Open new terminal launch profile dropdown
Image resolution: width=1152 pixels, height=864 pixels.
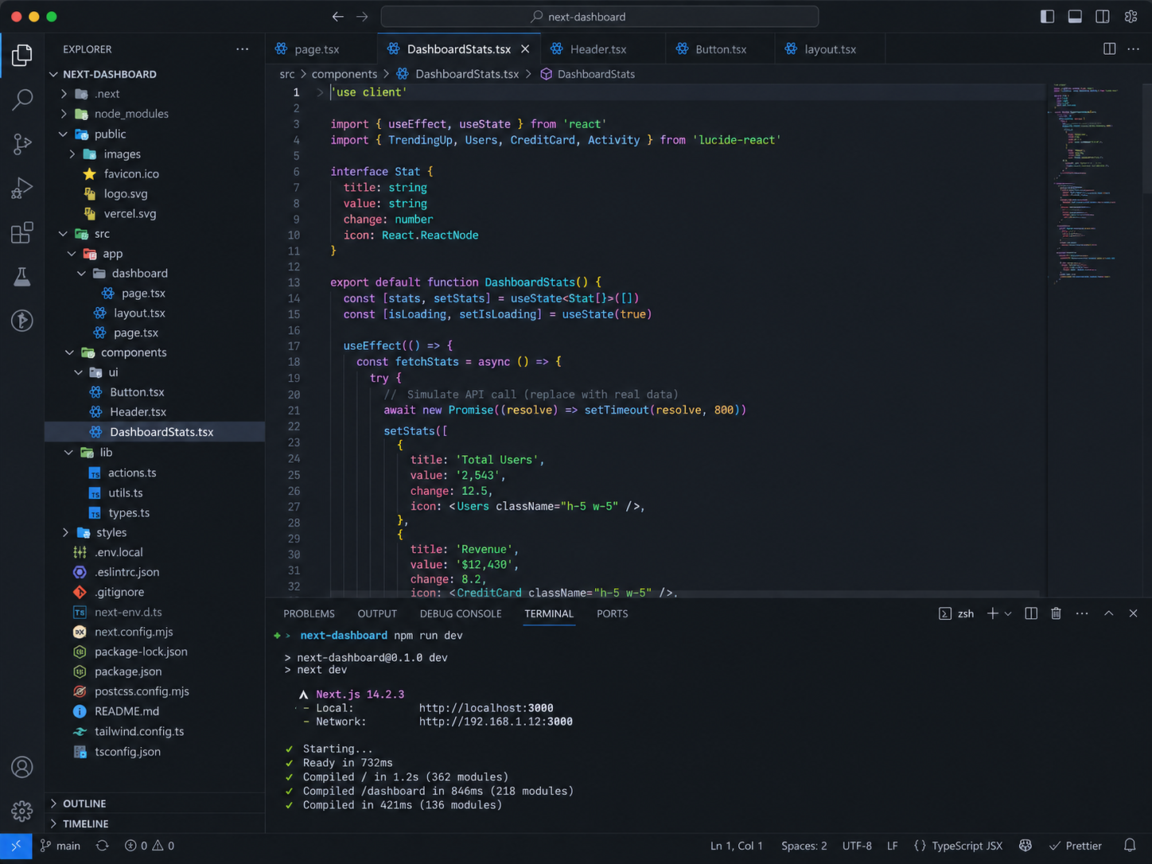(1008, 613)
